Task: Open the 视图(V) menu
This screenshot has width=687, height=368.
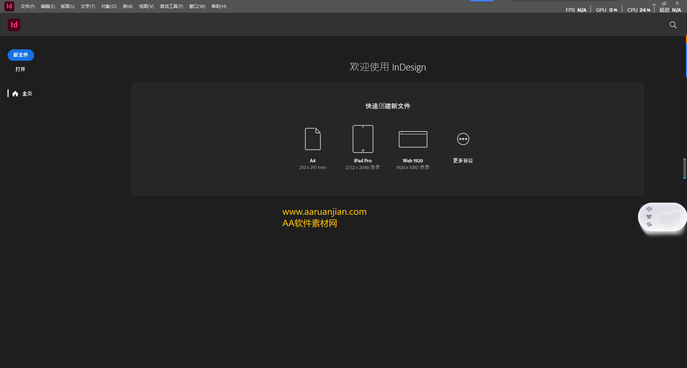Action: [146, 6]
